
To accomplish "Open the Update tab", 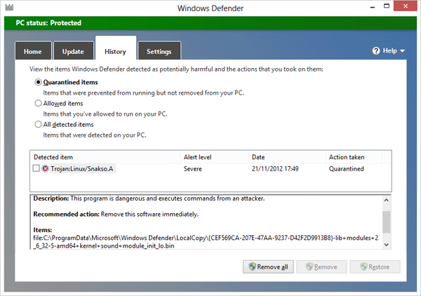I will tap(73, 51).
